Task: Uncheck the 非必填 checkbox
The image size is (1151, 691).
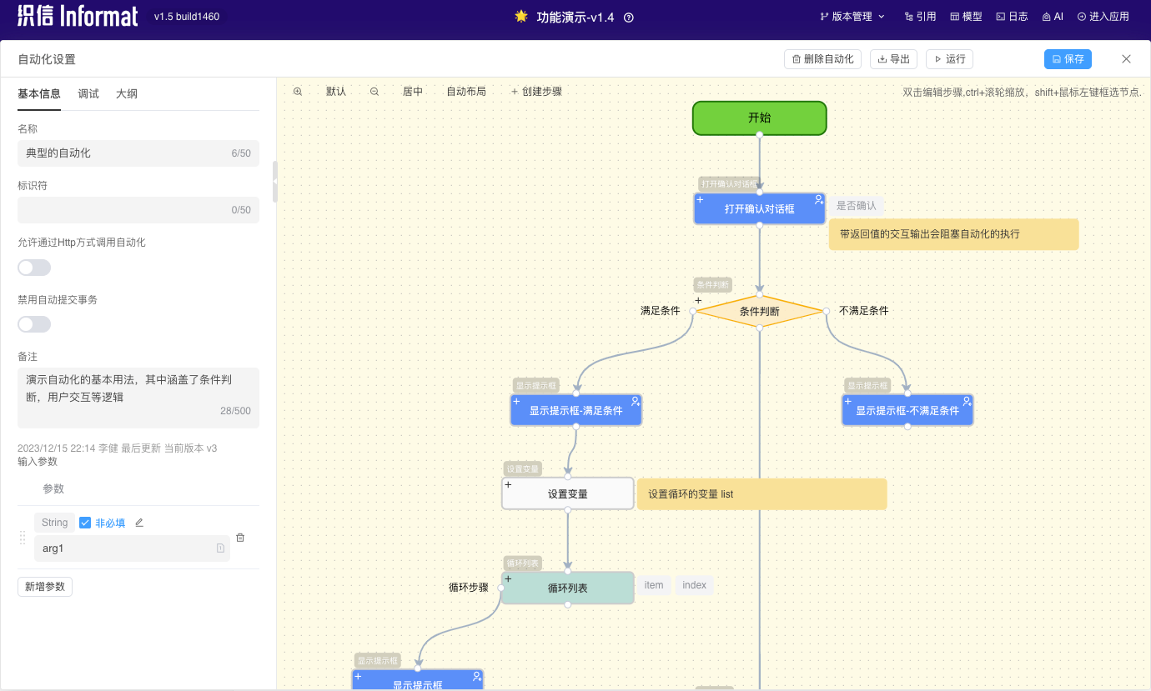Action: point(85,523)
